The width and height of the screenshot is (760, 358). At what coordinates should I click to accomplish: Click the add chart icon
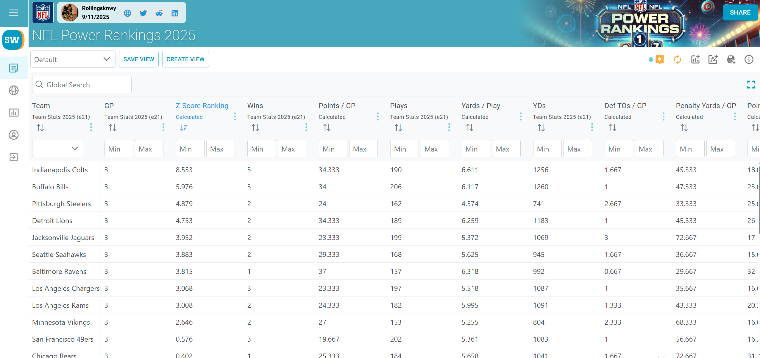(695, 59)
